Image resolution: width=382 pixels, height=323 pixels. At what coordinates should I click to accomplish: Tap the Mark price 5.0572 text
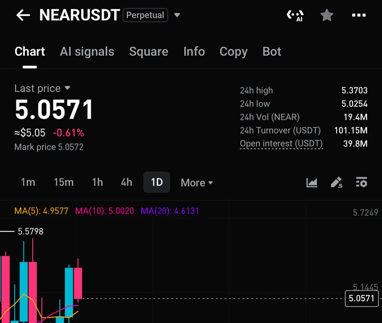(49, 147)
